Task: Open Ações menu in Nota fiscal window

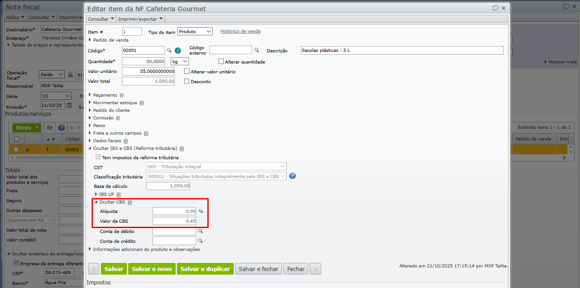Action: tap(16, 17)
